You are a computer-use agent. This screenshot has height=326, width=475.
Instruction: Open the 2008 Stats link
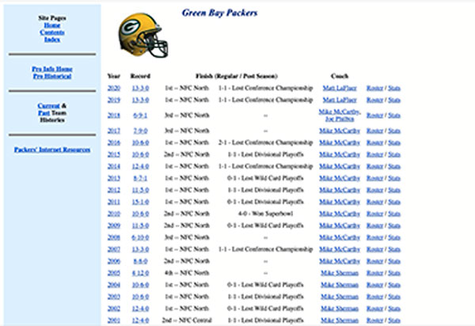394,237
